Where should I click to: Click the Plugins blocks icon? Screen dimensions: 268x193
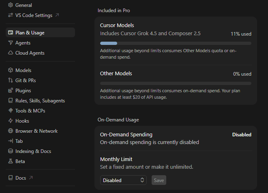pos(11,90)
